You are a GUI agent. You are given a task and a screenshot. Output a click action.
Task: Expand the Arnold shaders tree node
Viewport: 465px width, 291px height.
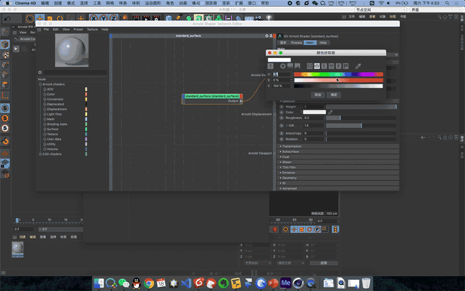click(x=41, y=84)
